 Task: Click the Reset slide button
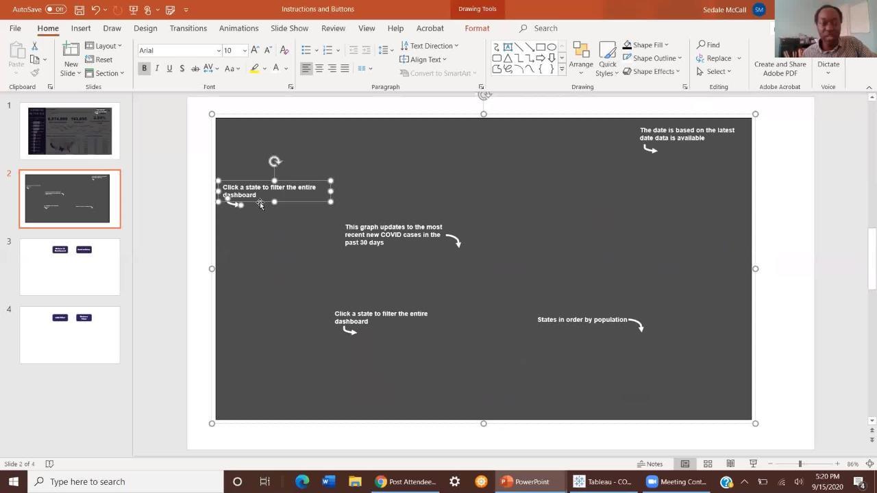coord(99,60)
